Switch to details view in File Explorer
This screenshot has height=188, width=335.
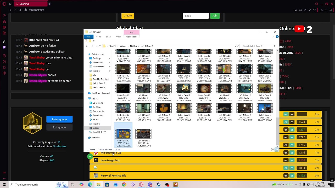pos(272,150)
